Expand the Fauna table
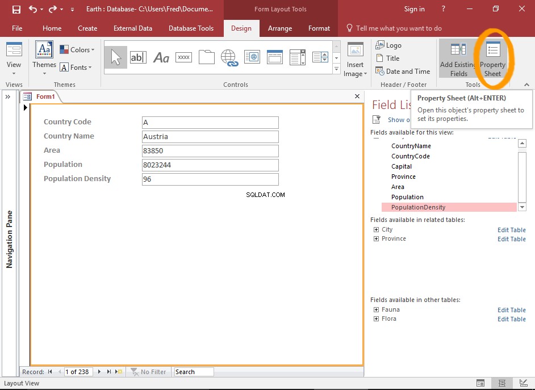This screenshot has height=390, width=535. click(376, 309)
